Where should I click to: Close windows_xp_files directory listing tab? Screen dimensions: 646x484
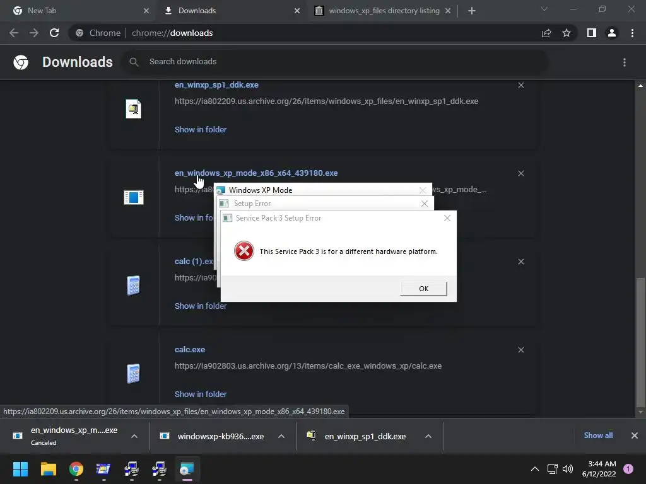(x=448, y=11)
